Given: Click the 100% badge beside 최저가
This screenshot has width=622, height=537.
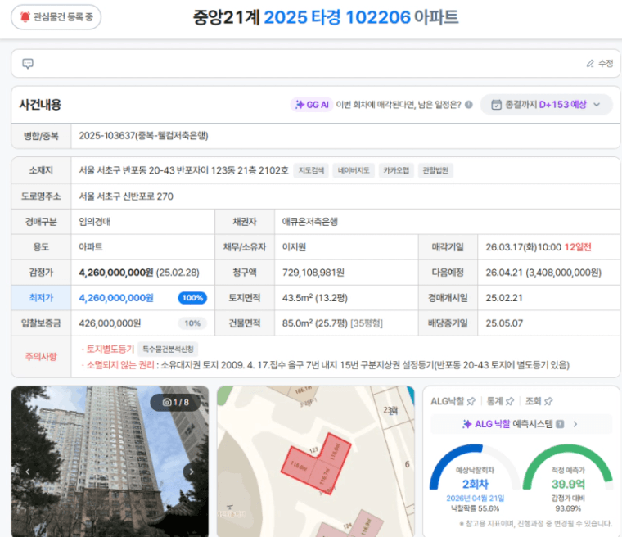Looking at the screenshot, I should pyautogui.click(x=192, y=298).
